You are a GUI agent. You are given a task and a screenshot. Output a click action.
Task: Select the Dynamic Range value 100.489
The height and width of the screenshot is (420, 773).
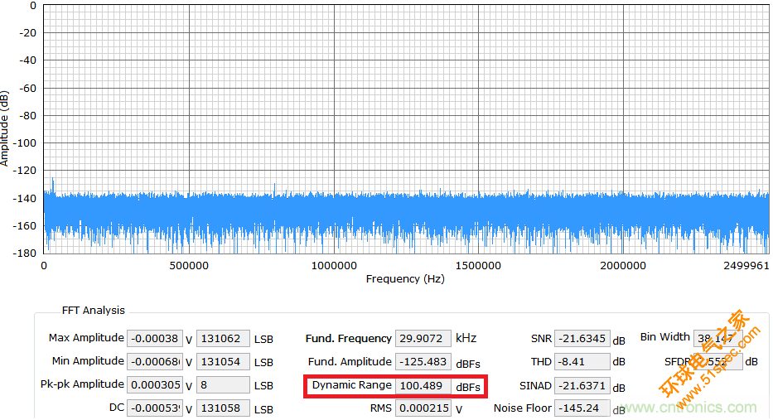(x=423, y=385)
